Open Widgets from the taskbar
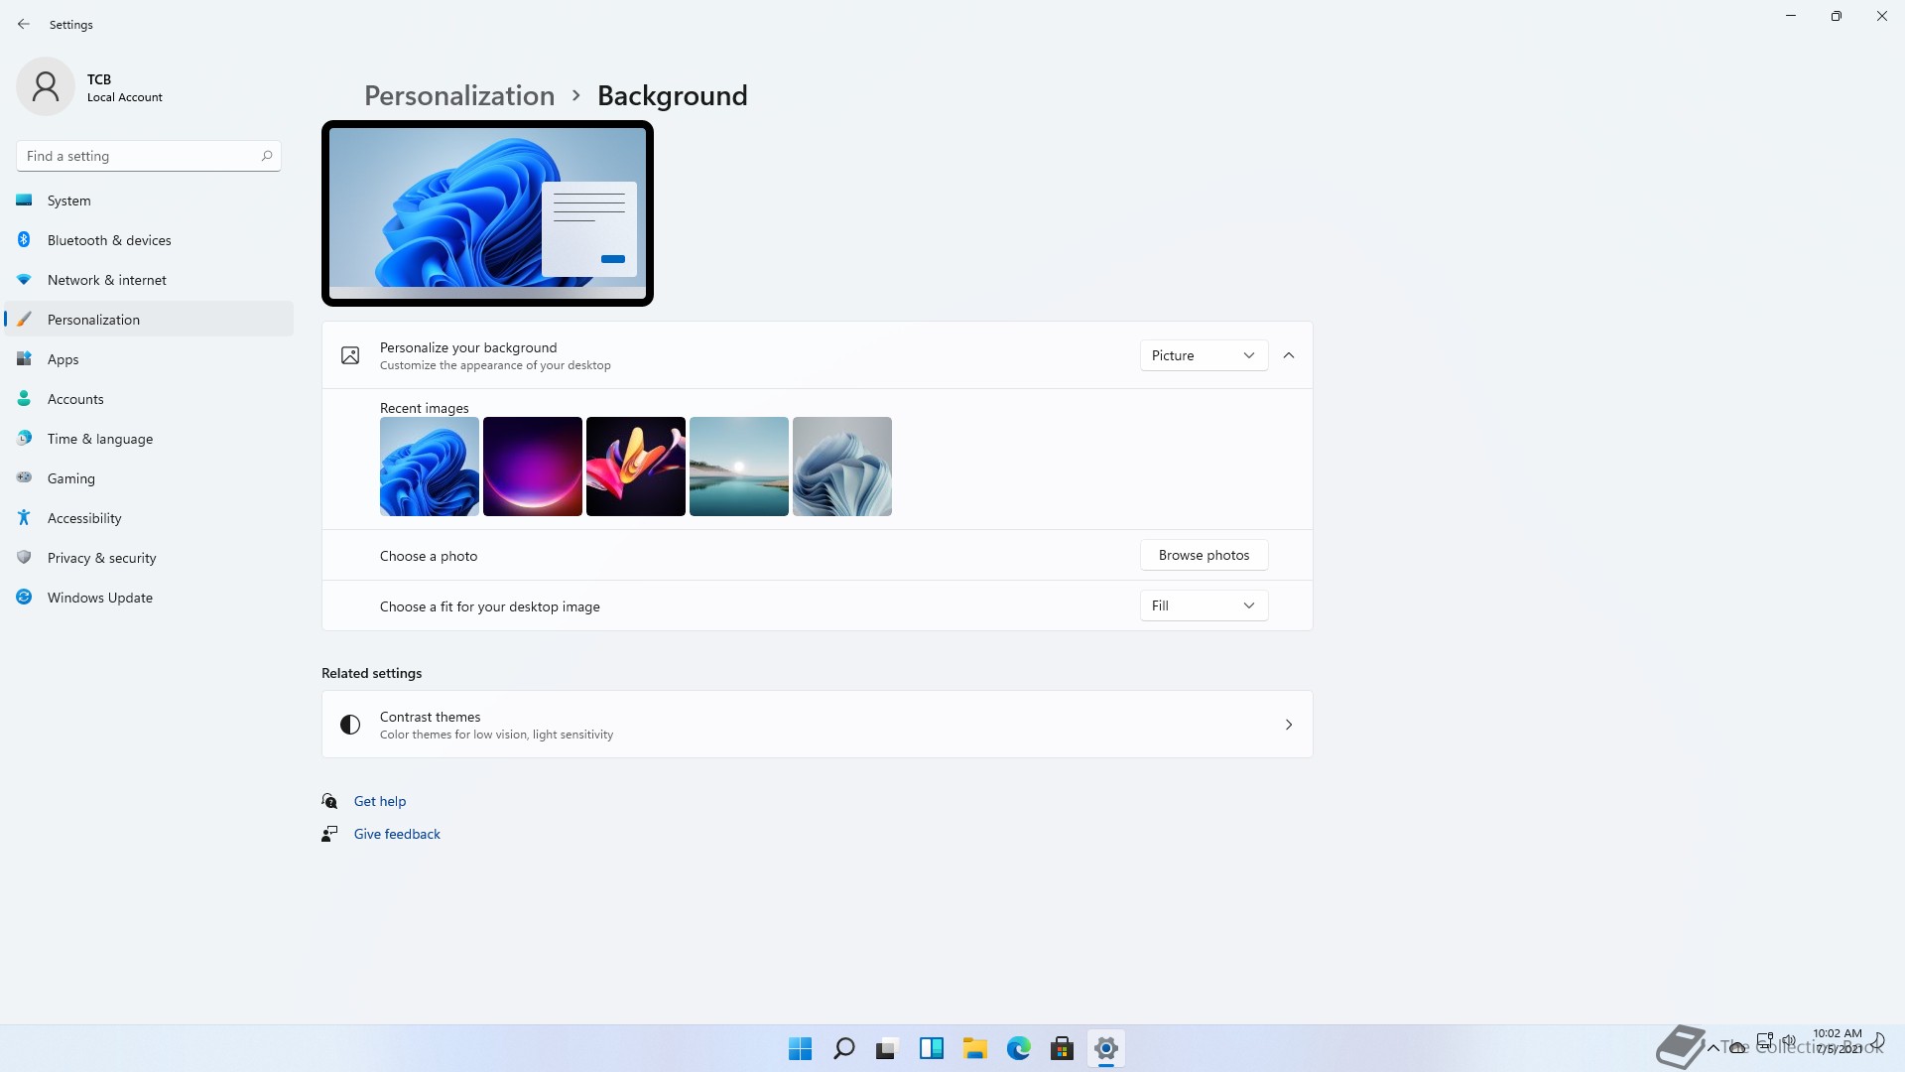Viewport: 1905px width, 1072px height. 931,1048
